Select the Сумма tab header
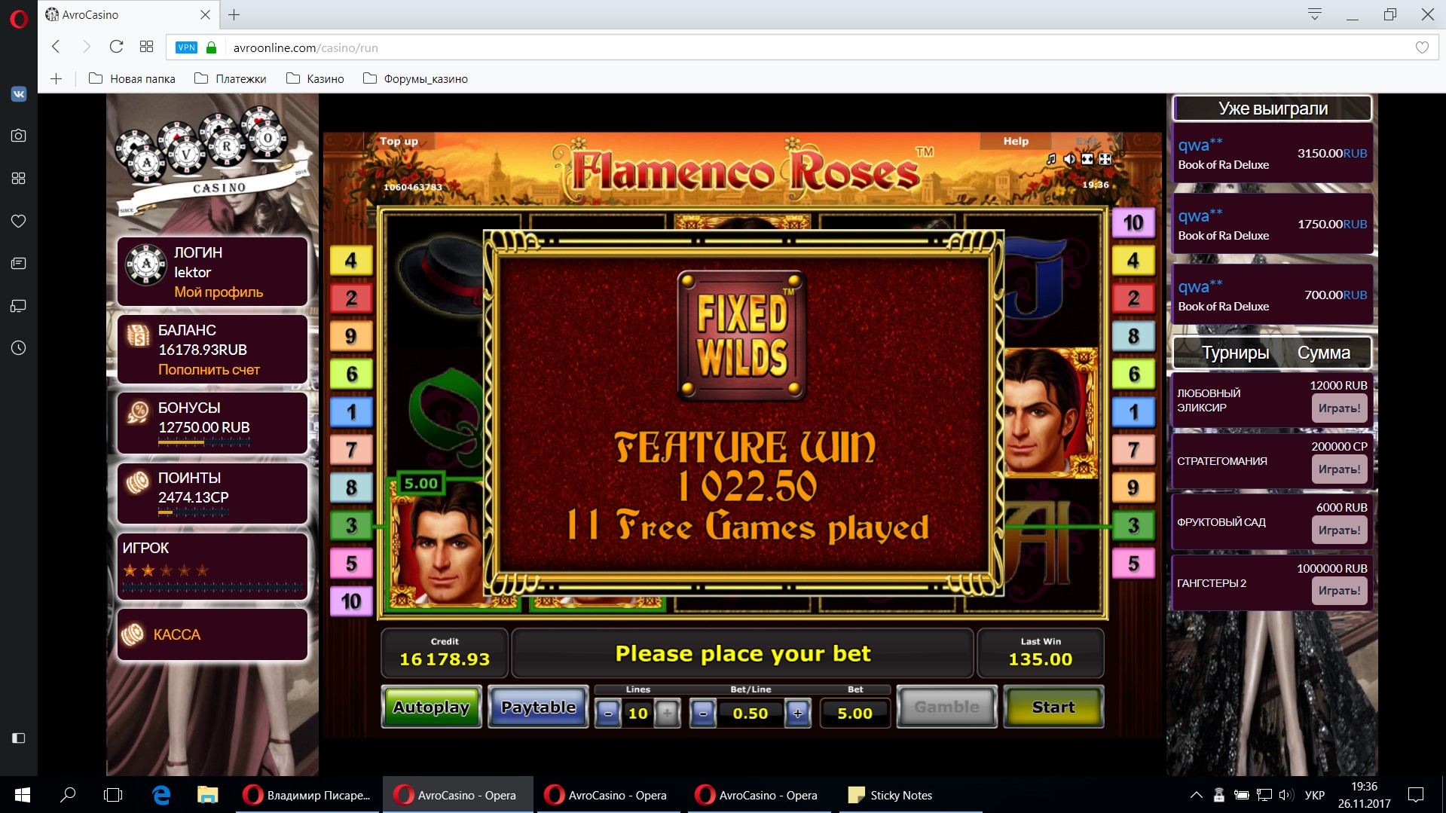1446x813 pixels. point(1323,353)
